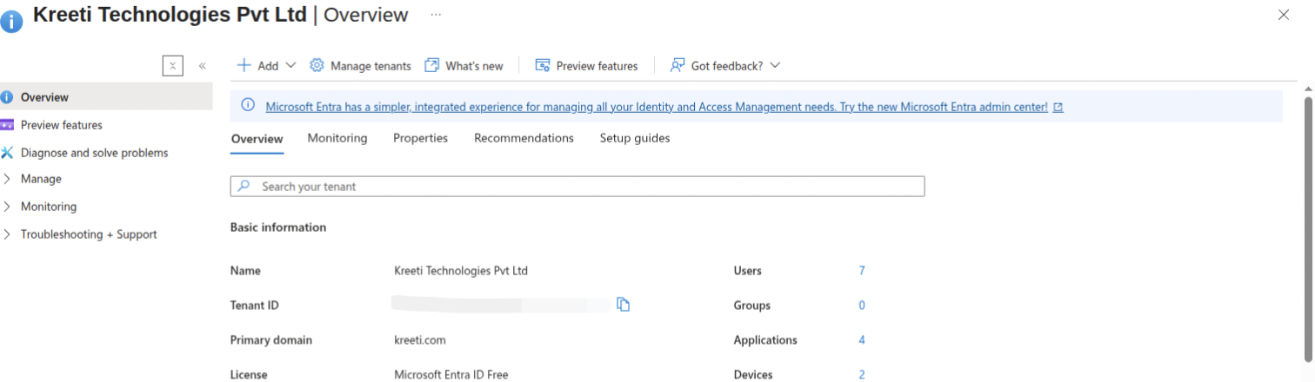
Task: Switch to the Recommendations tab
Action: (x=524, y=138)
